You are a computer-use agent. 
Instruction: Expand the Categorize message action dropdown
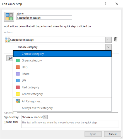click(x=108, y=40)
